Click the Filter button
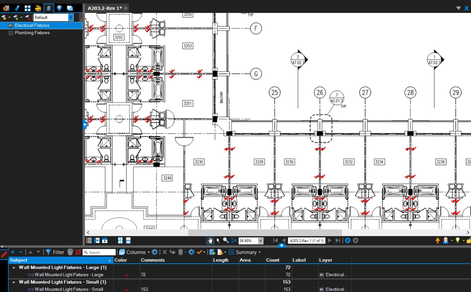 (x=55, y=252)
